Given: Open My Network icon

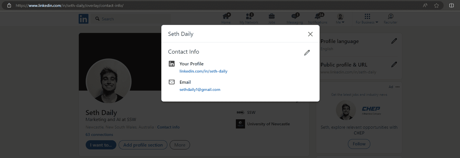Looking at the screenshot, I should [249, 17].
